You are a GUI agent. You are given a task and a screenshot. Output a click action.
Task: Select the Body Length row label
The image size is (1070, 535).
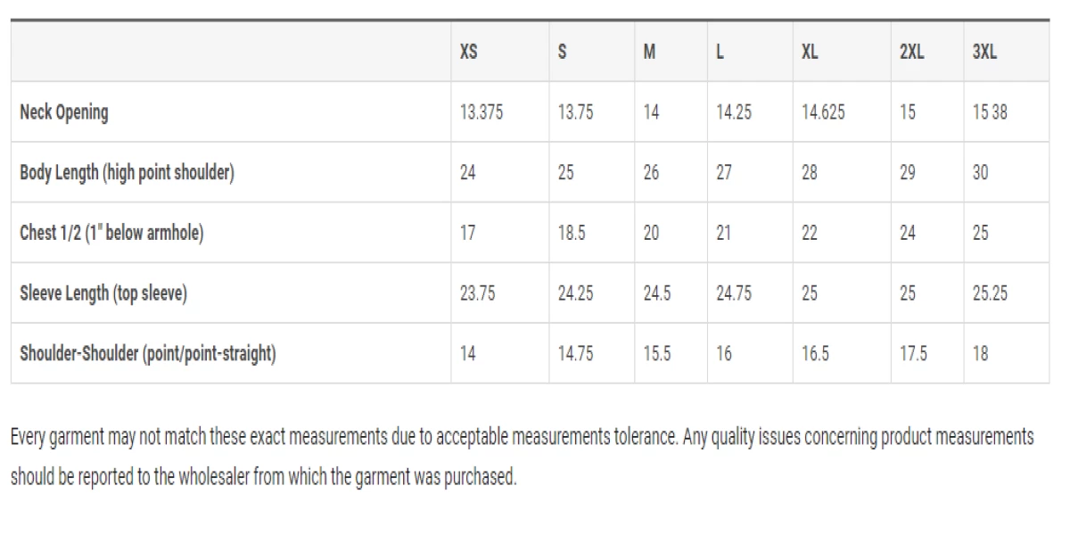click(127, 173)
